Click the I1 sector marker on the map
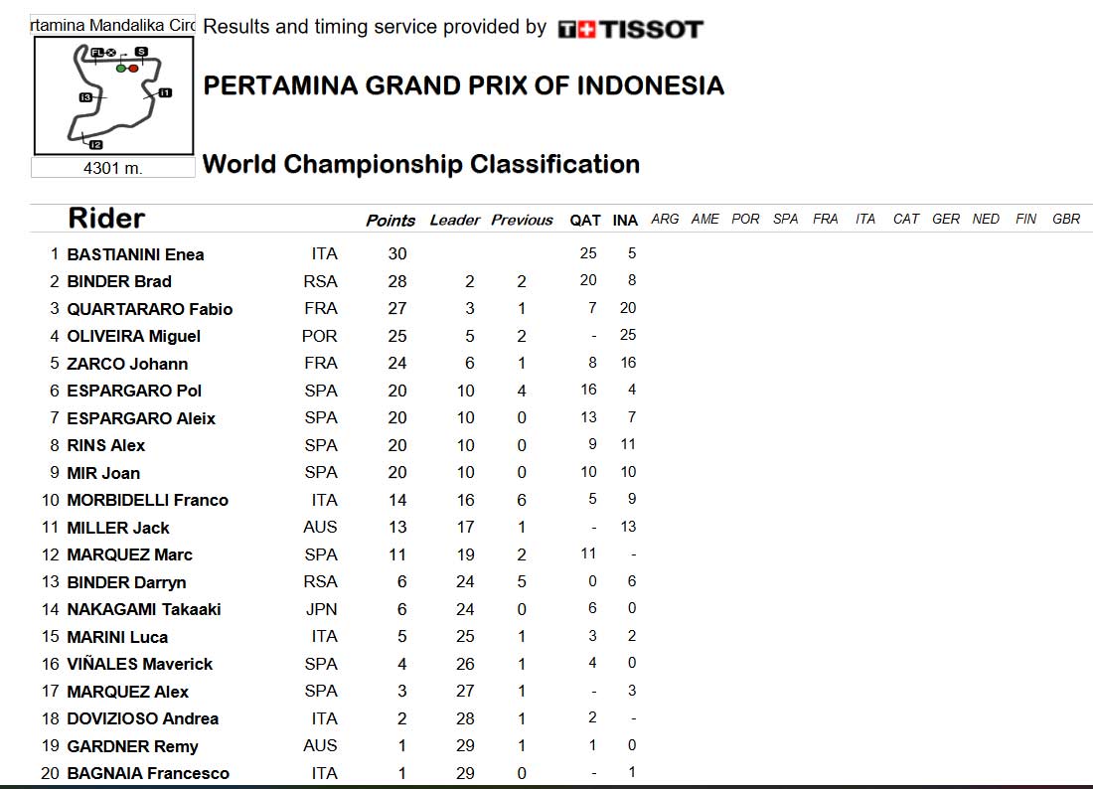The height and width of the screenshot is (789, 1093). point(165,92)
